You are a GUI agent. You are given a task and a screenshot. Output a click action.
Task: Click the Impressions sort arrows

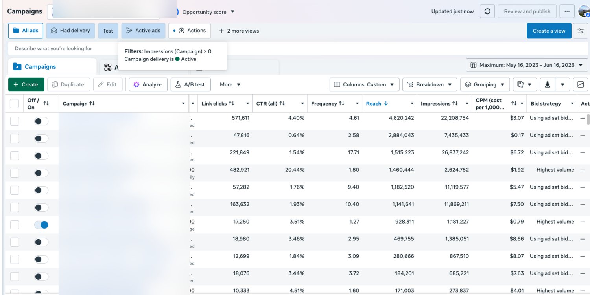[455, 104]
